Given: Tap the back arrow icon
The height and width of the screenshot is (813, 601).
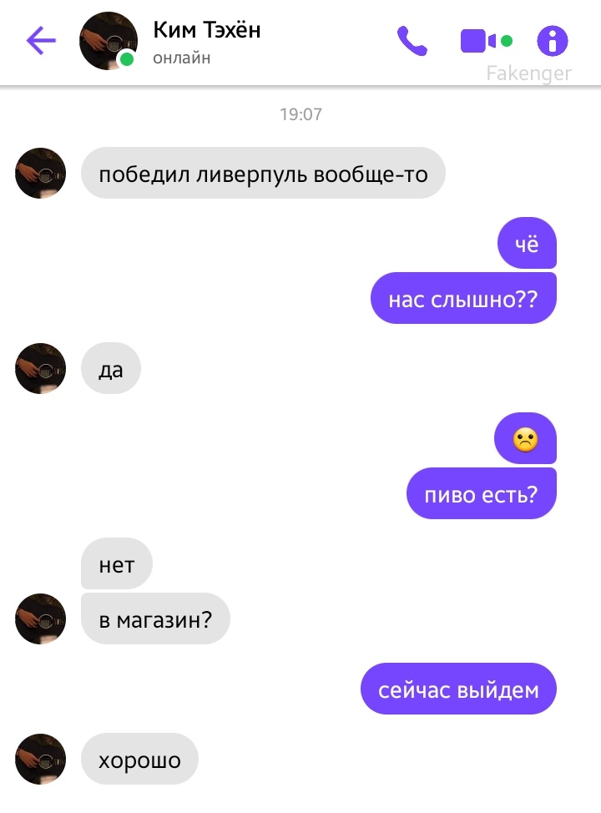Looking at the screenshot, I should tap(41, 40).
